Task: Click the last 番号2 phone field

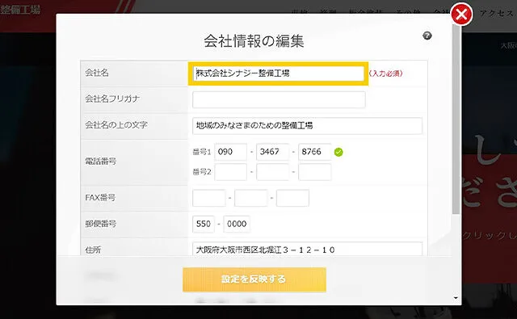Action: 314,172
